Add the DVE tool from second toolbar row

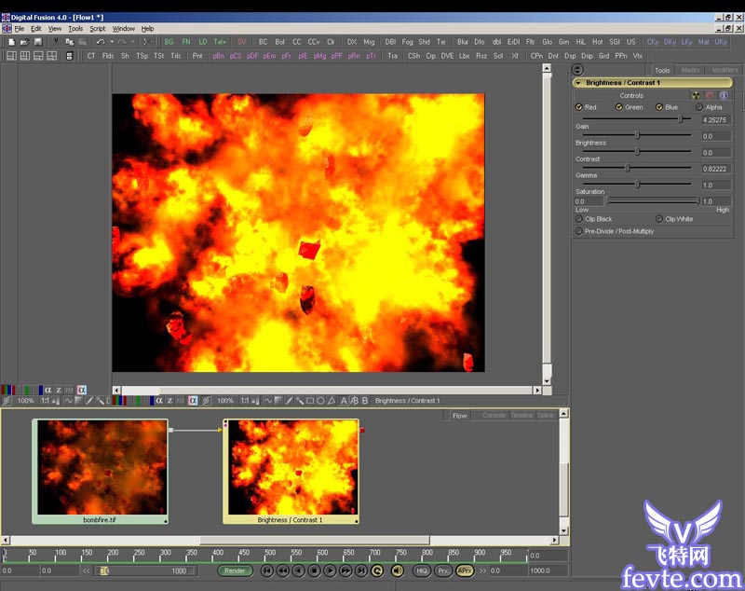[x=447, y=56]
